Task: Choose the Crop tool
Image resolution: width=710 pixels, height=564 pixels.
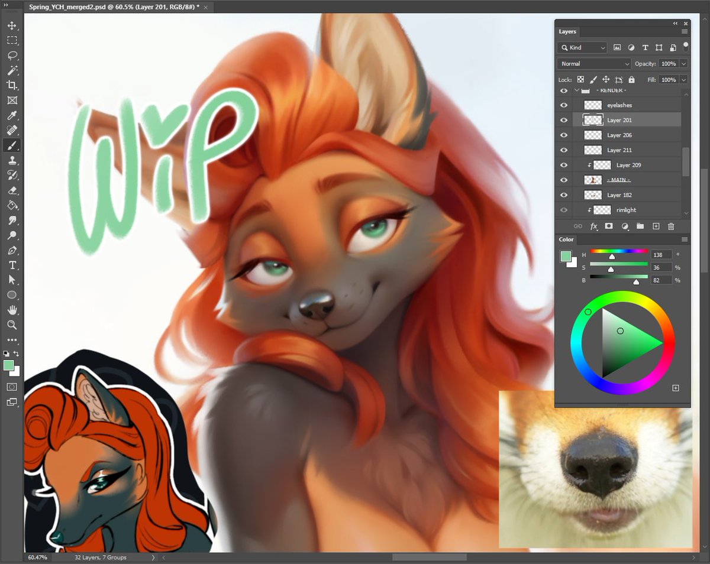Action: tap(12, 85)
